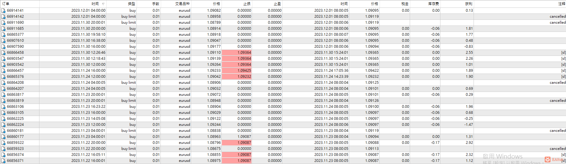Click the document icon of order 66903547

(3, 59)
